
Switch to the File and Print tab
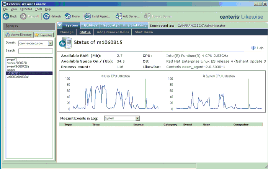(134, 26)
